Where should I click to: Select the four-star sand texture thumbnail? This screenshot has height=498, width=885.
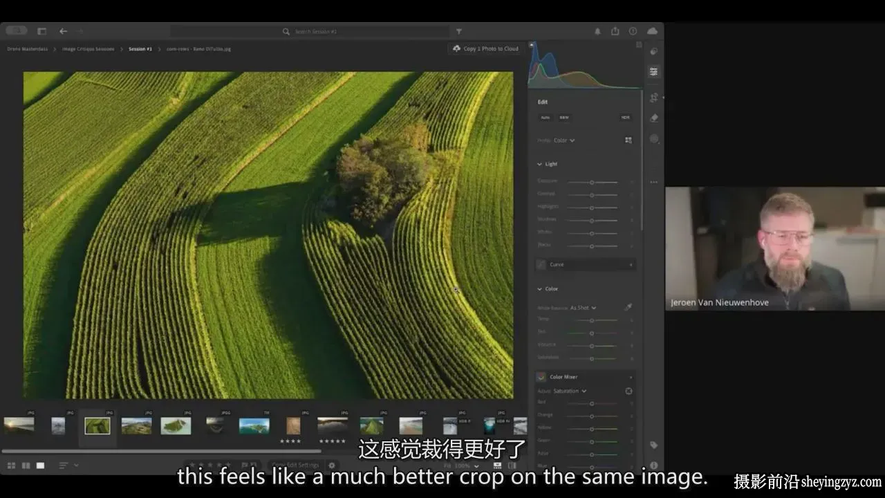(x=293, y=425)
